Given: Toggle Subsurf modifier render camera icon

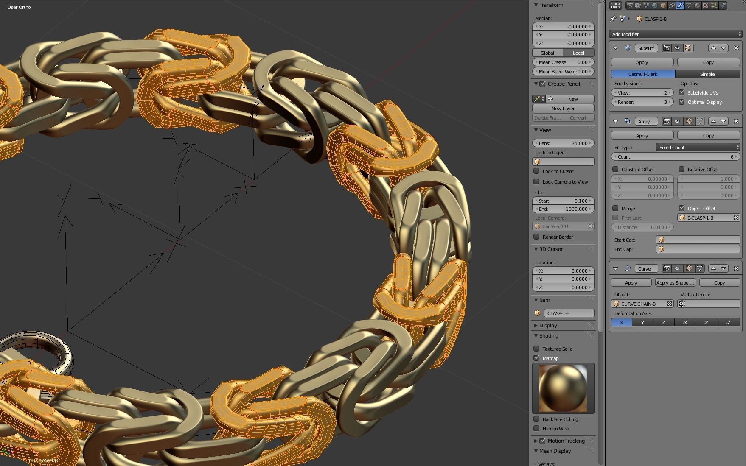Looking at the screenshot, I should tap(667, 48).
